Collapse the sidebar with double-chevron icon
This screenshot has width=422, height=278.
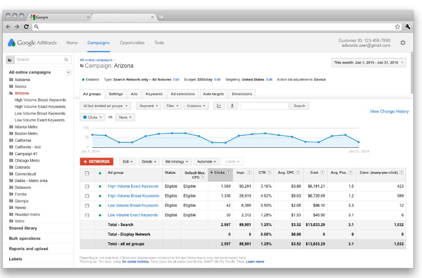point(69,72)
